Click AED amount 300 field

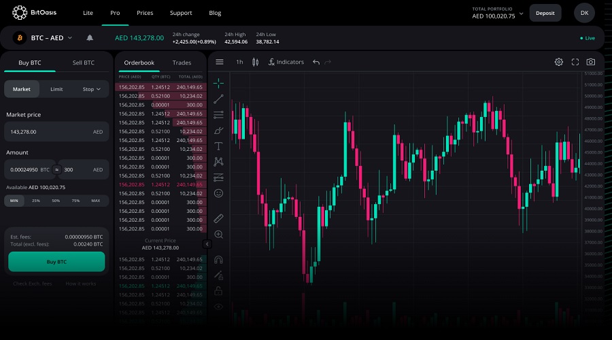tap(84, 170)
